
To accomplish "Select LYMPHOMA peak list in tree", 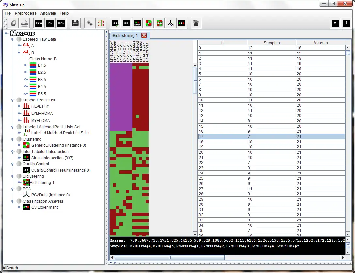I will click(42, 114).
